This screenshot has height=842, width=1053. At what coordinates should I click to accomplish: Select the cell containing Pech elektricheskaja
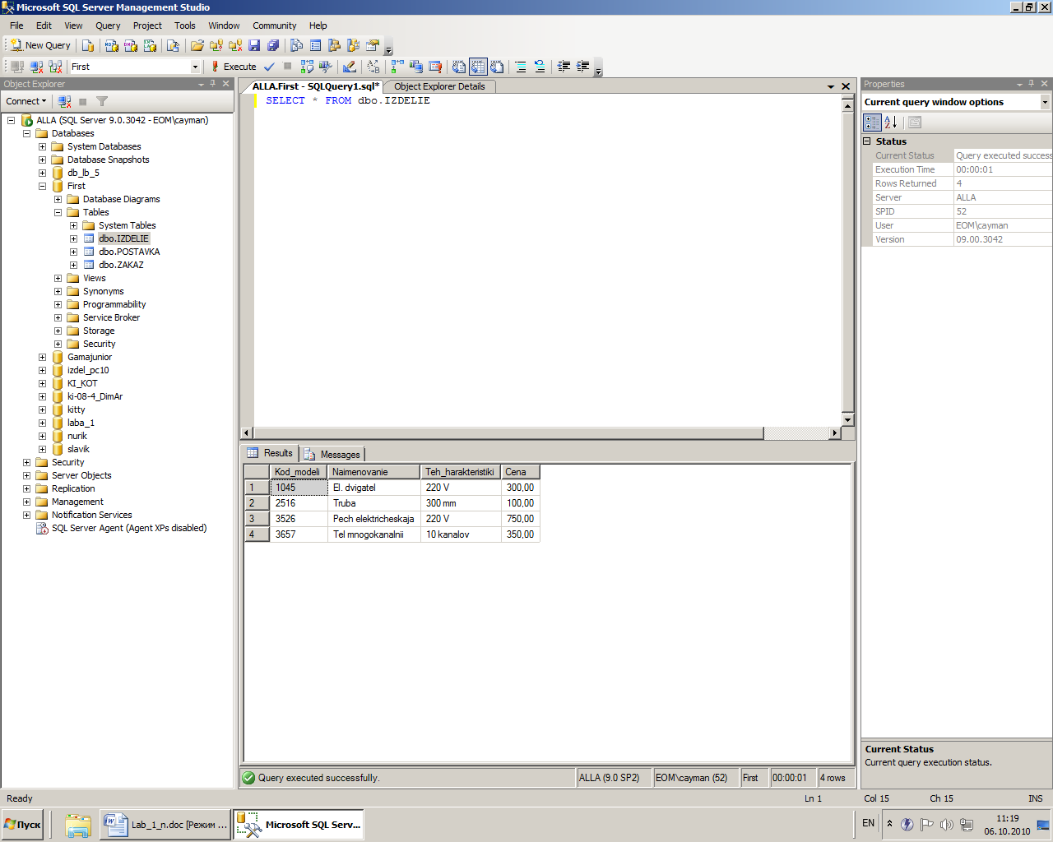click(373, 519)
